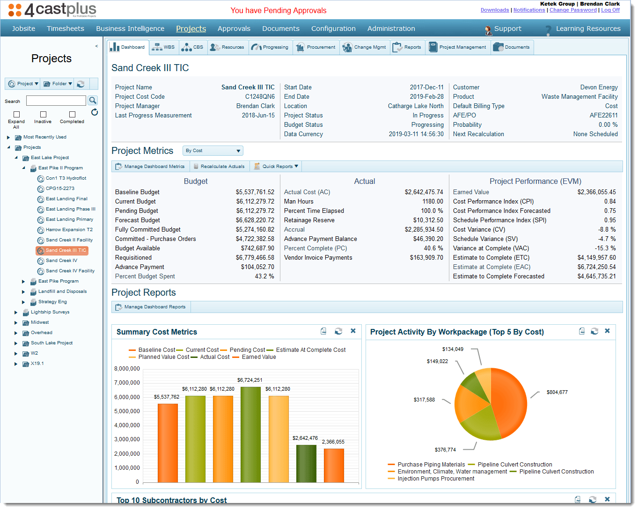Export Project Activity chart as PDF
The height and width of the screenshot is (510, 638).
click(582, 331)
